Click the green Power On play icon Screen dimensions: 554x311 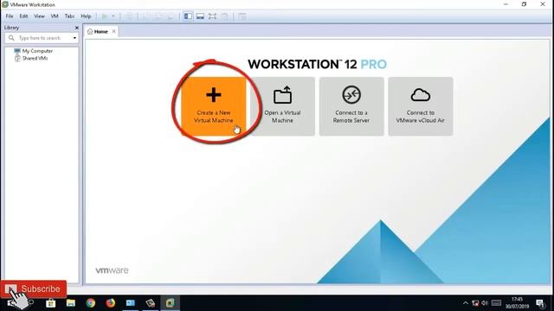pos(105,16)
